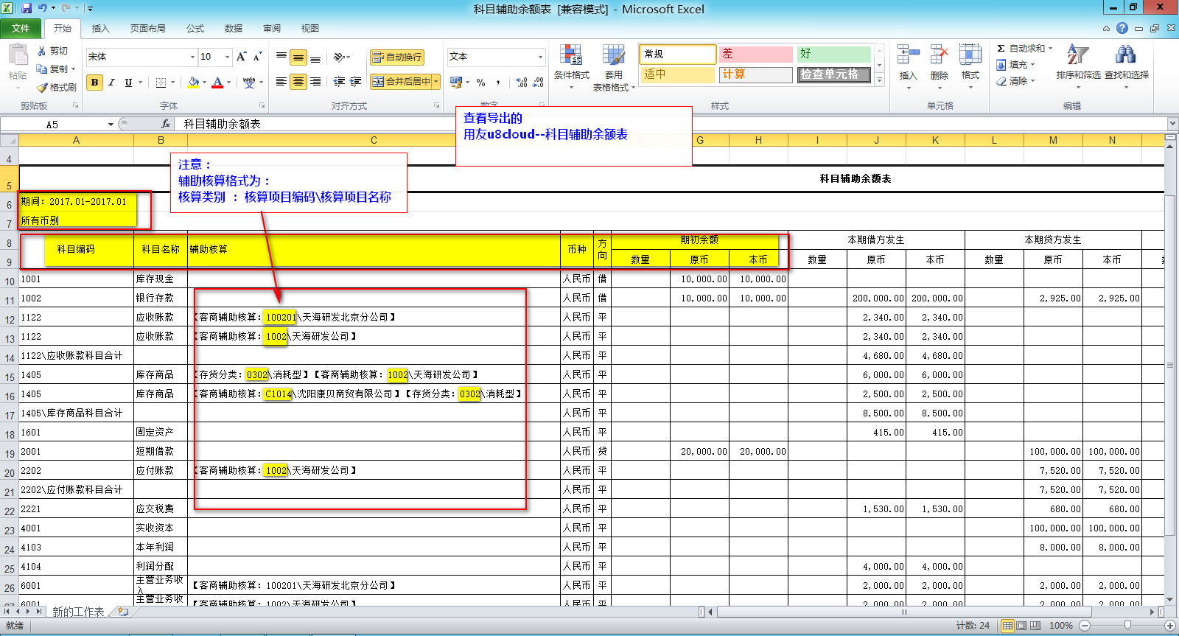Toggle the Italic formatting button

coord(111,83)
